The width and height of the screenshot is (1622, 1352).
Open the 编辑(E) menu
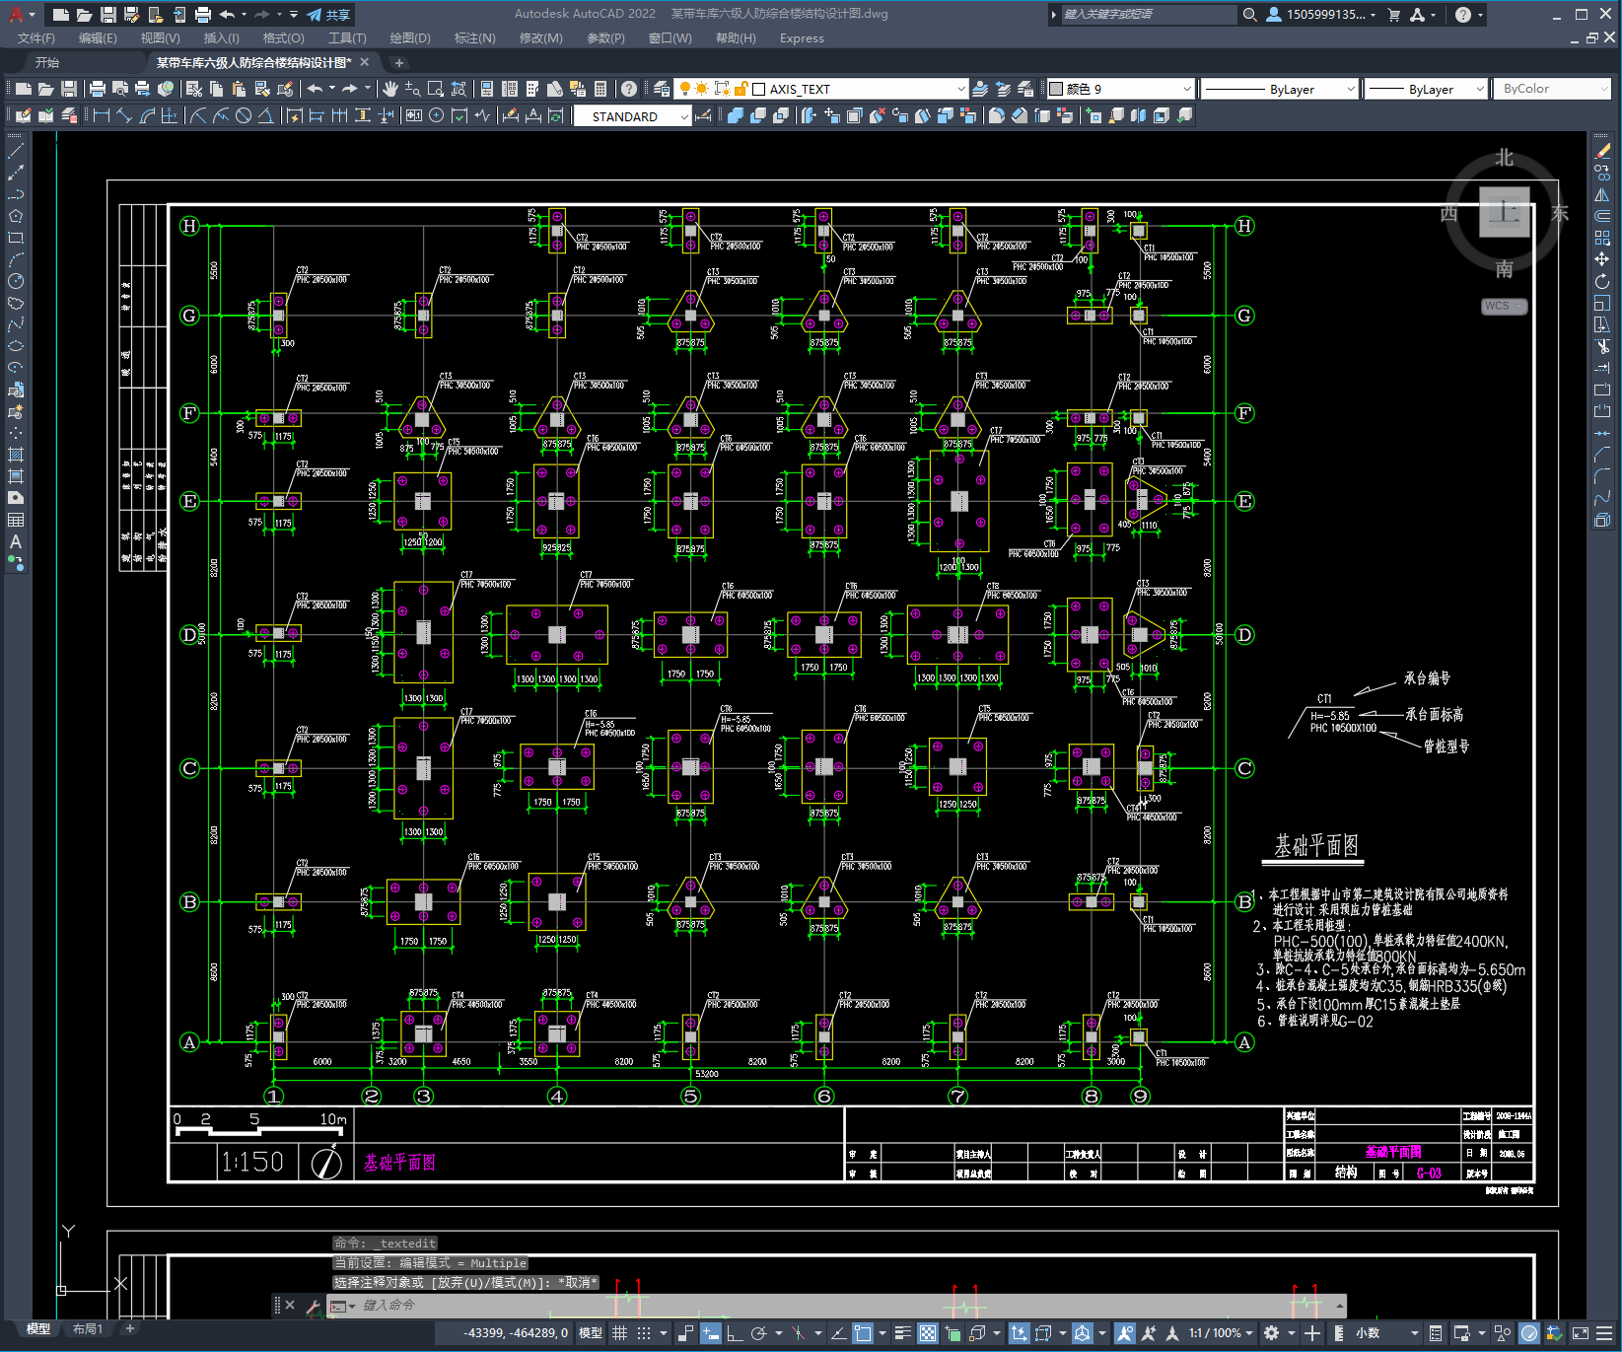(98, 38)
